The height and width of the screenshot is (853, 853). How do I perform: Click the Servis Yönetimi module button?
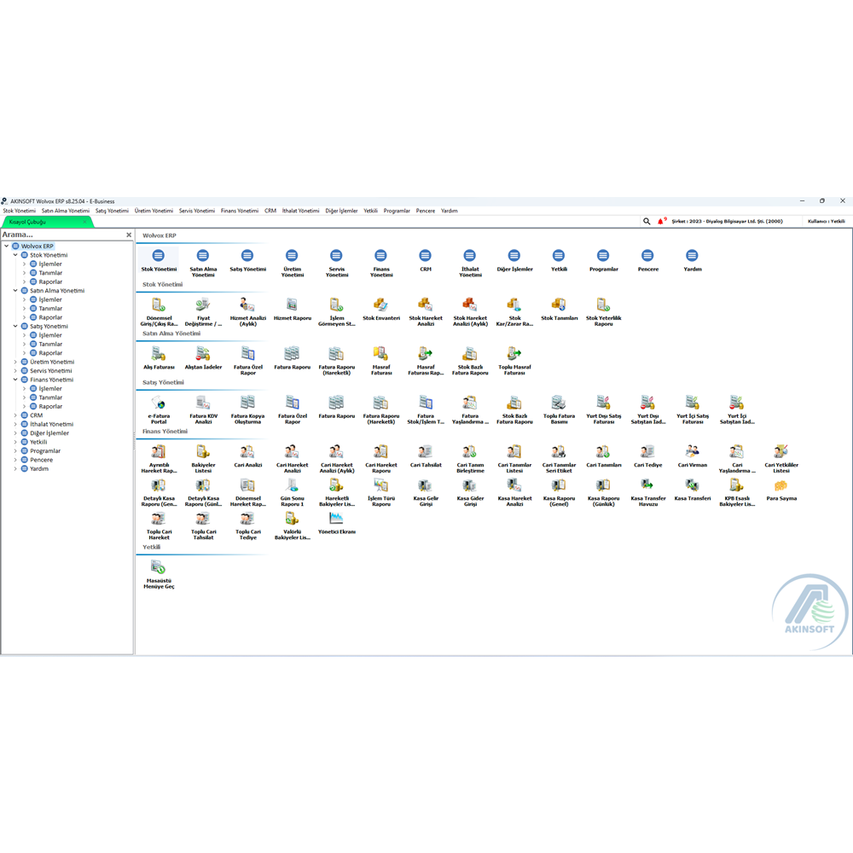[336, 257]
